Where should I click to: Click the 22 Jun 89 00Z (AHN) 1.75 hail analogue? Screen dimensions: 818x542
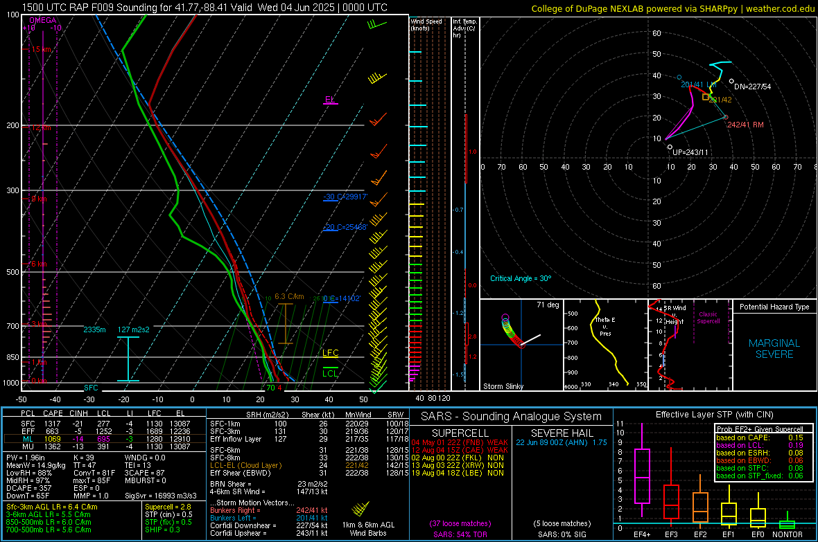coord(562,442)
